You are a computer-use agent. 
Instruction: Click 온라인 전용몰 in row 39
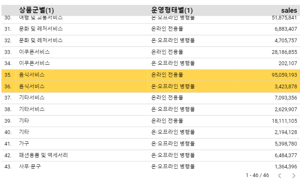tap(167, 120)
